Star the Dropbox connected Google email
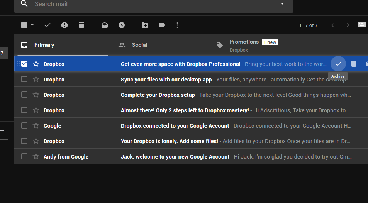 click(x=36, y=125)
